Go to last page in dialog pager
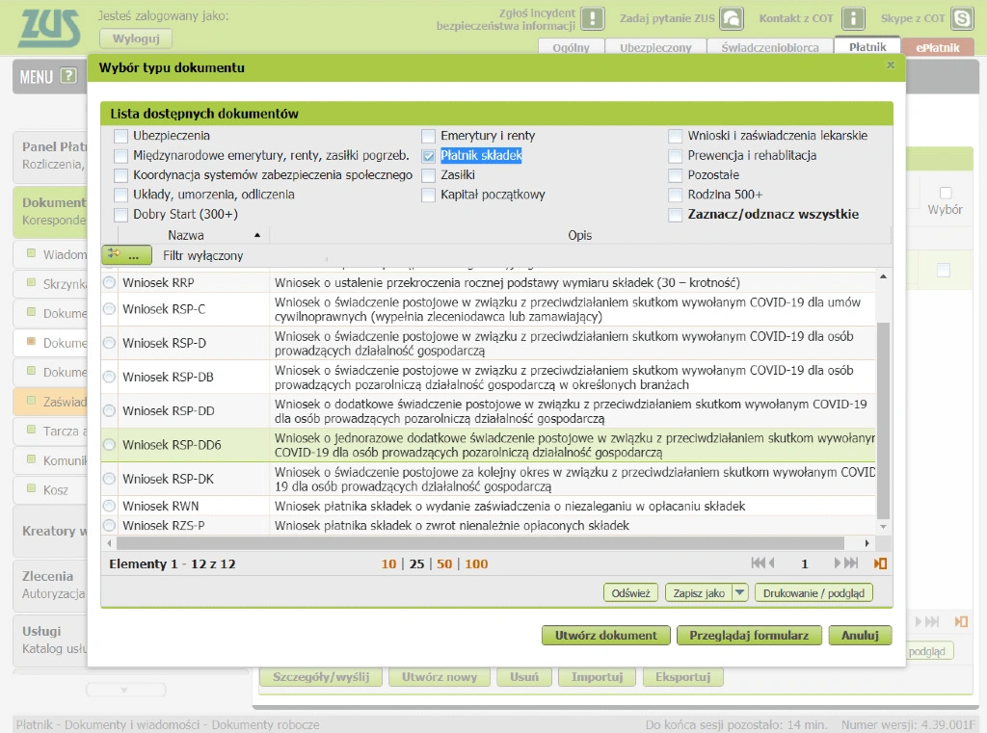The image size is (987, 733). 851,563
